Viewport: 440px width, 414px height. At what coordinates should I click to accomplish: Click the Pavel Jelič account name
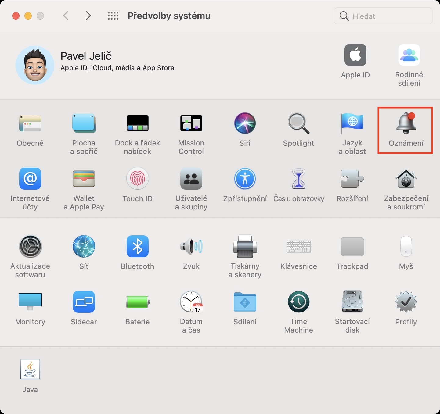pyautogui.click(x=86, y=56)
